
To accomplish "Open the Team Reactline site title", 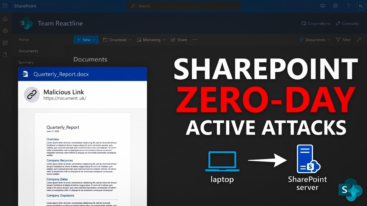I will pos(60,23).
